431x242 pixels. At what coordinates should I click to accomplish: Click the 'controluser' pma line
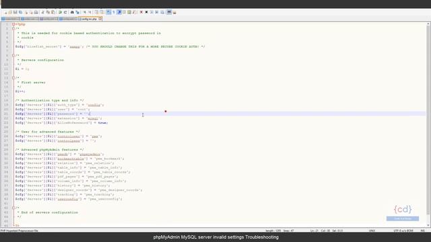coord(59,136)
